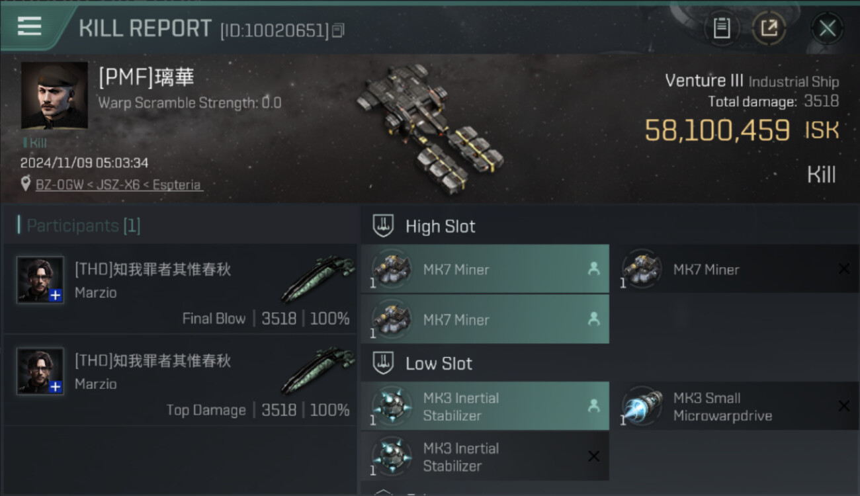Click the Final Blow ship thumbnail
This screenshot has width=860, height=496.
tap(318, 278)
